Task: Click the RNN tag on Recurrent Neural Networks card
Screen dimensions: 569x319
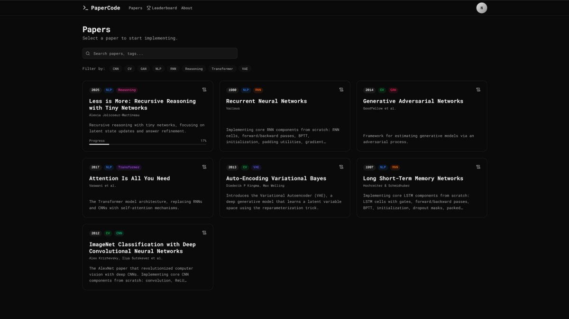Action: (258, 90)
